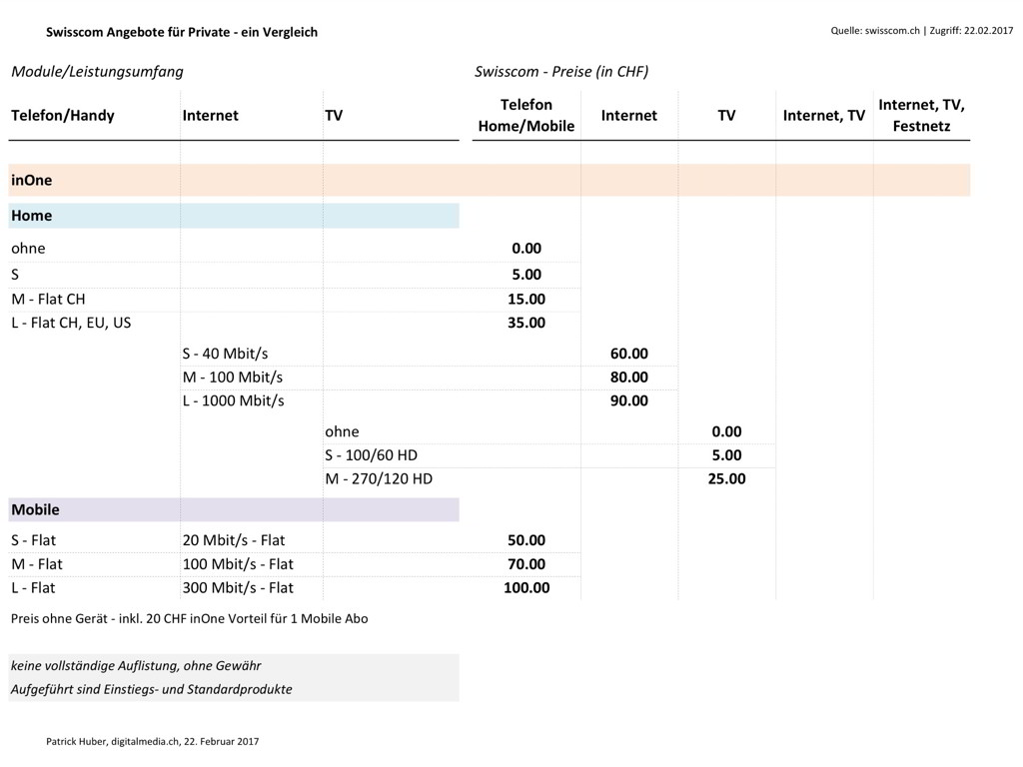This screenshot has height=767, width=1023.
Task: Click the 'S - Flat' mobile row label
Action: pyautogui.click(x=33, y=540)
